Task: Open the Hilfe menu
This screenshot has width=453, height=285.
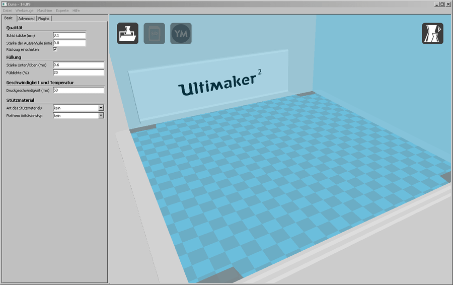Action: 76,11
